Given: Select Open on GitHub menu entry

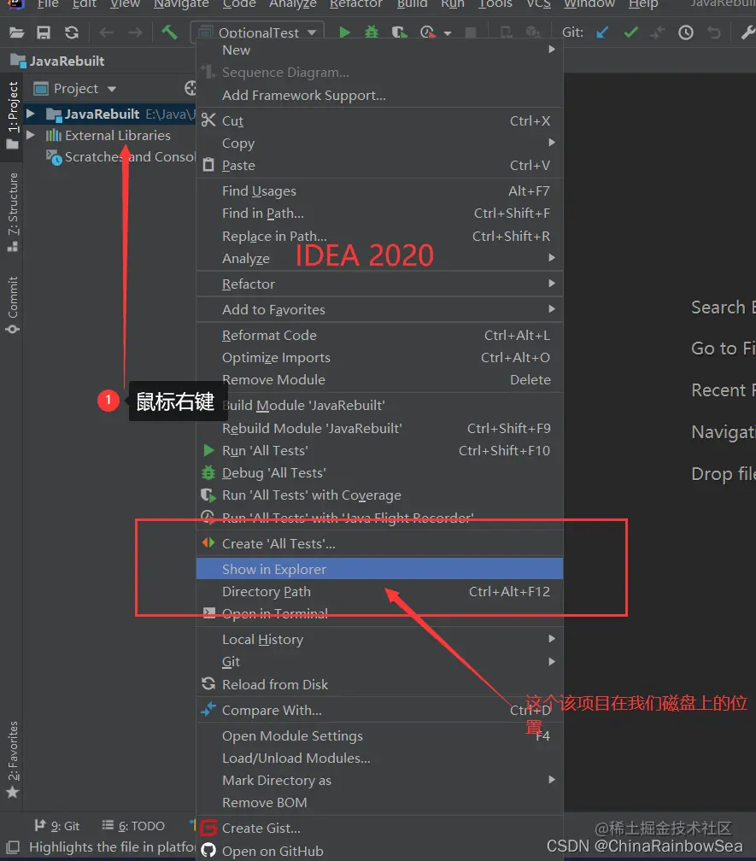Looking at the screenshot, I should point(379,851).
